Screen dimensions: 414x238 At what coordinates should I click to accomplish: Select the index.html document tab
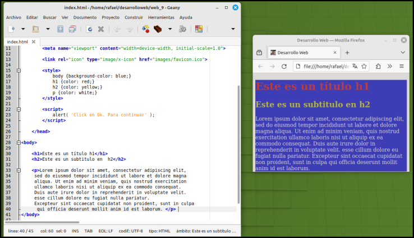(x=17, y=41)
